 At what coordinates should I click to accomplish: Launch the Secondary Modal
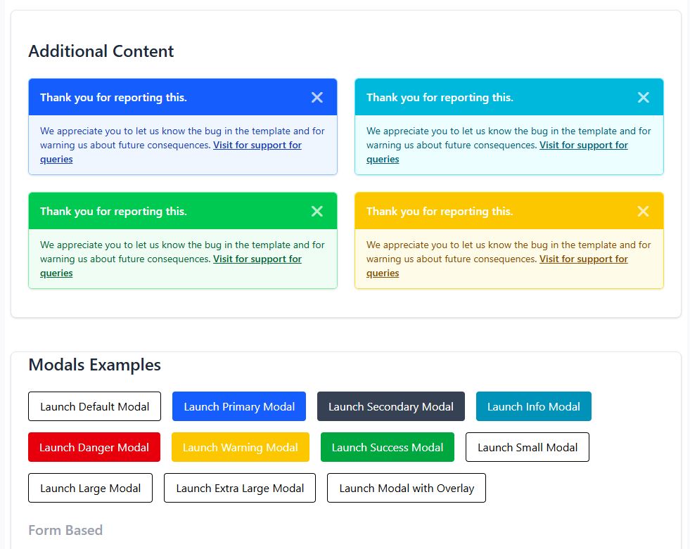pyautogui.click(x=391, y=406)
